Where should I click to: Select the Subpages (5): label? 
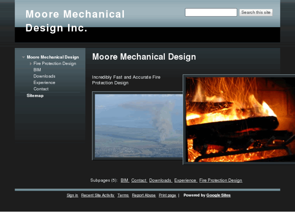click(x=104, y=180)
